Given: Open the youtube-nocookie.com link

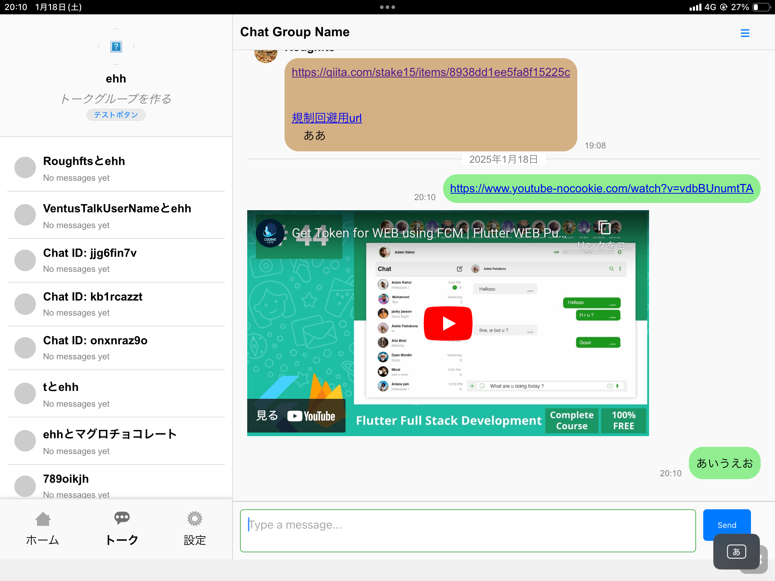Looking at the screenshot, I should click(601, 188).
